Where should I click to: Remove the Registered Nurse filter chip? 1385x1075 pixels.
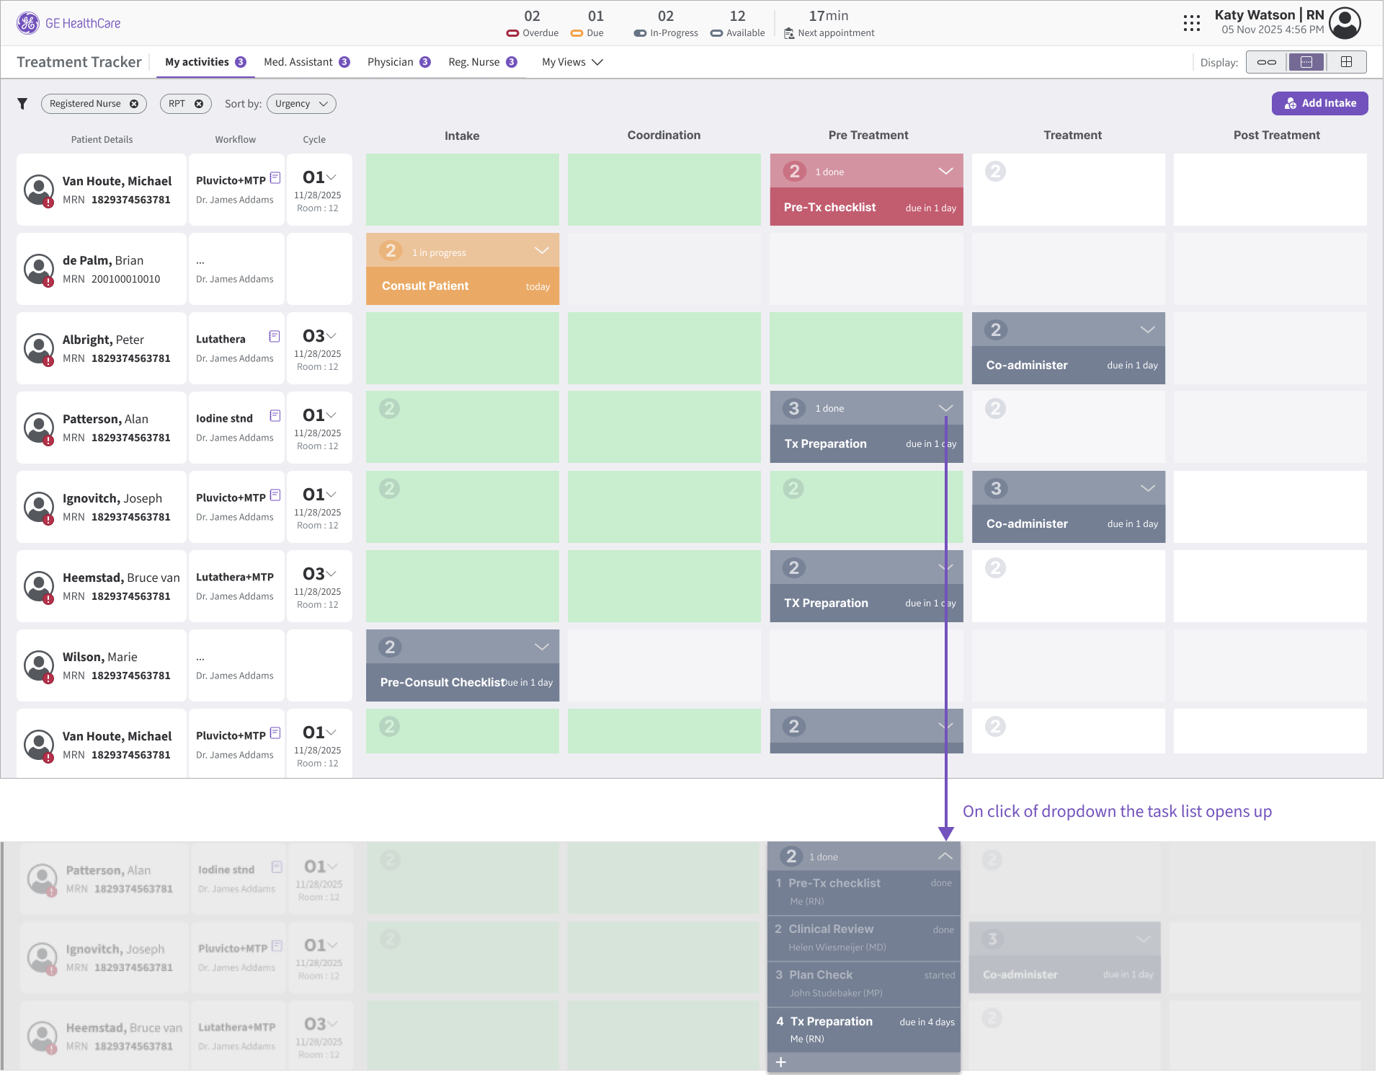tap(134, 104)
